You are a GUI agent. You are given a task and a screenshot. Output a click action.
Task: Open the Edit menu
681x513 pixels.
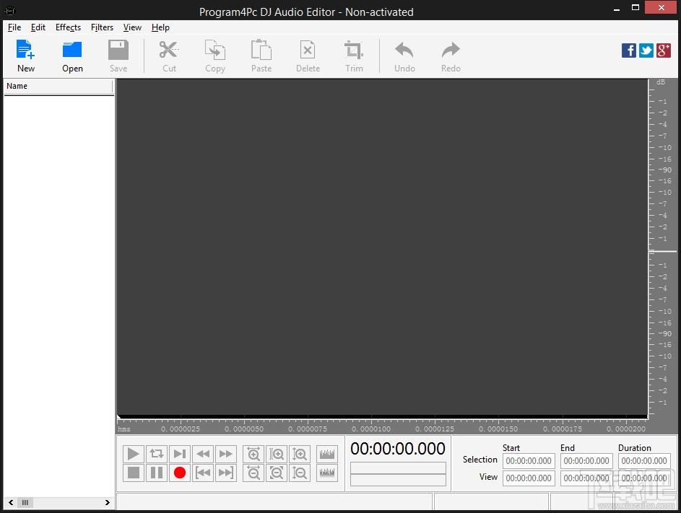[38, 27]
